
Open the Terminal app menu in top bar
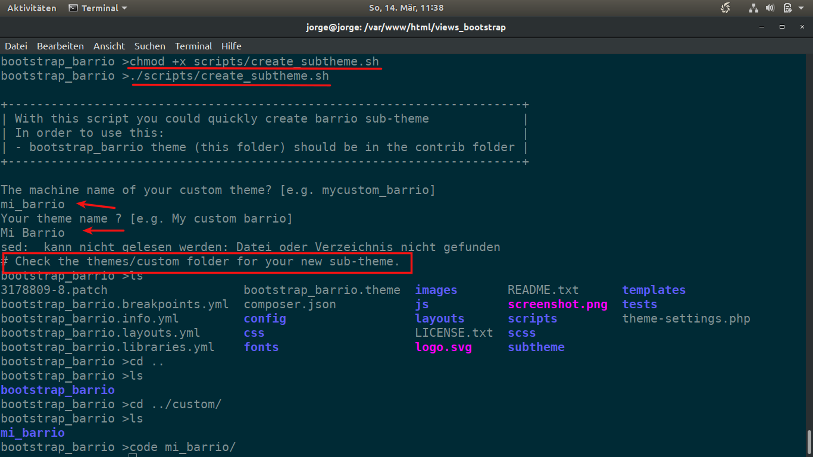[x=98, y=8]
